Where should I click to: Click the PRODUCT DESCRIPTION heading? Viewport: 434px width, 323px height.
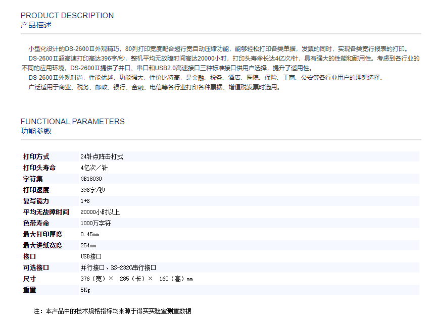point(67,16)
